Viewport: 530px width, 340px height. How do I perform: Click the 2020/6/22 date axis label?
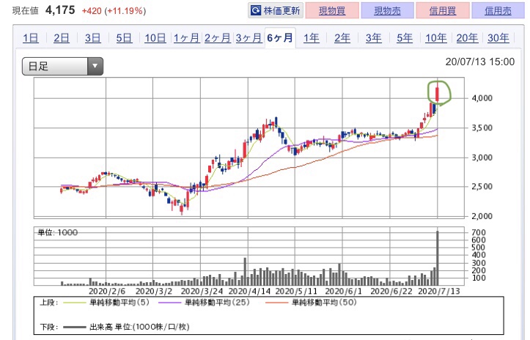[391, 291]
